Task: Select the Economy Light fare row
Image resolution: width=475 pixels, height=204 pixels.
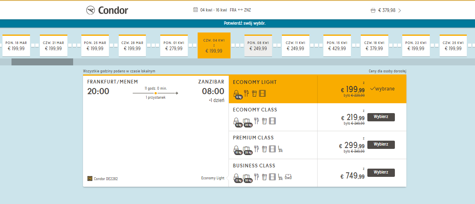Action: click(318, 89)
